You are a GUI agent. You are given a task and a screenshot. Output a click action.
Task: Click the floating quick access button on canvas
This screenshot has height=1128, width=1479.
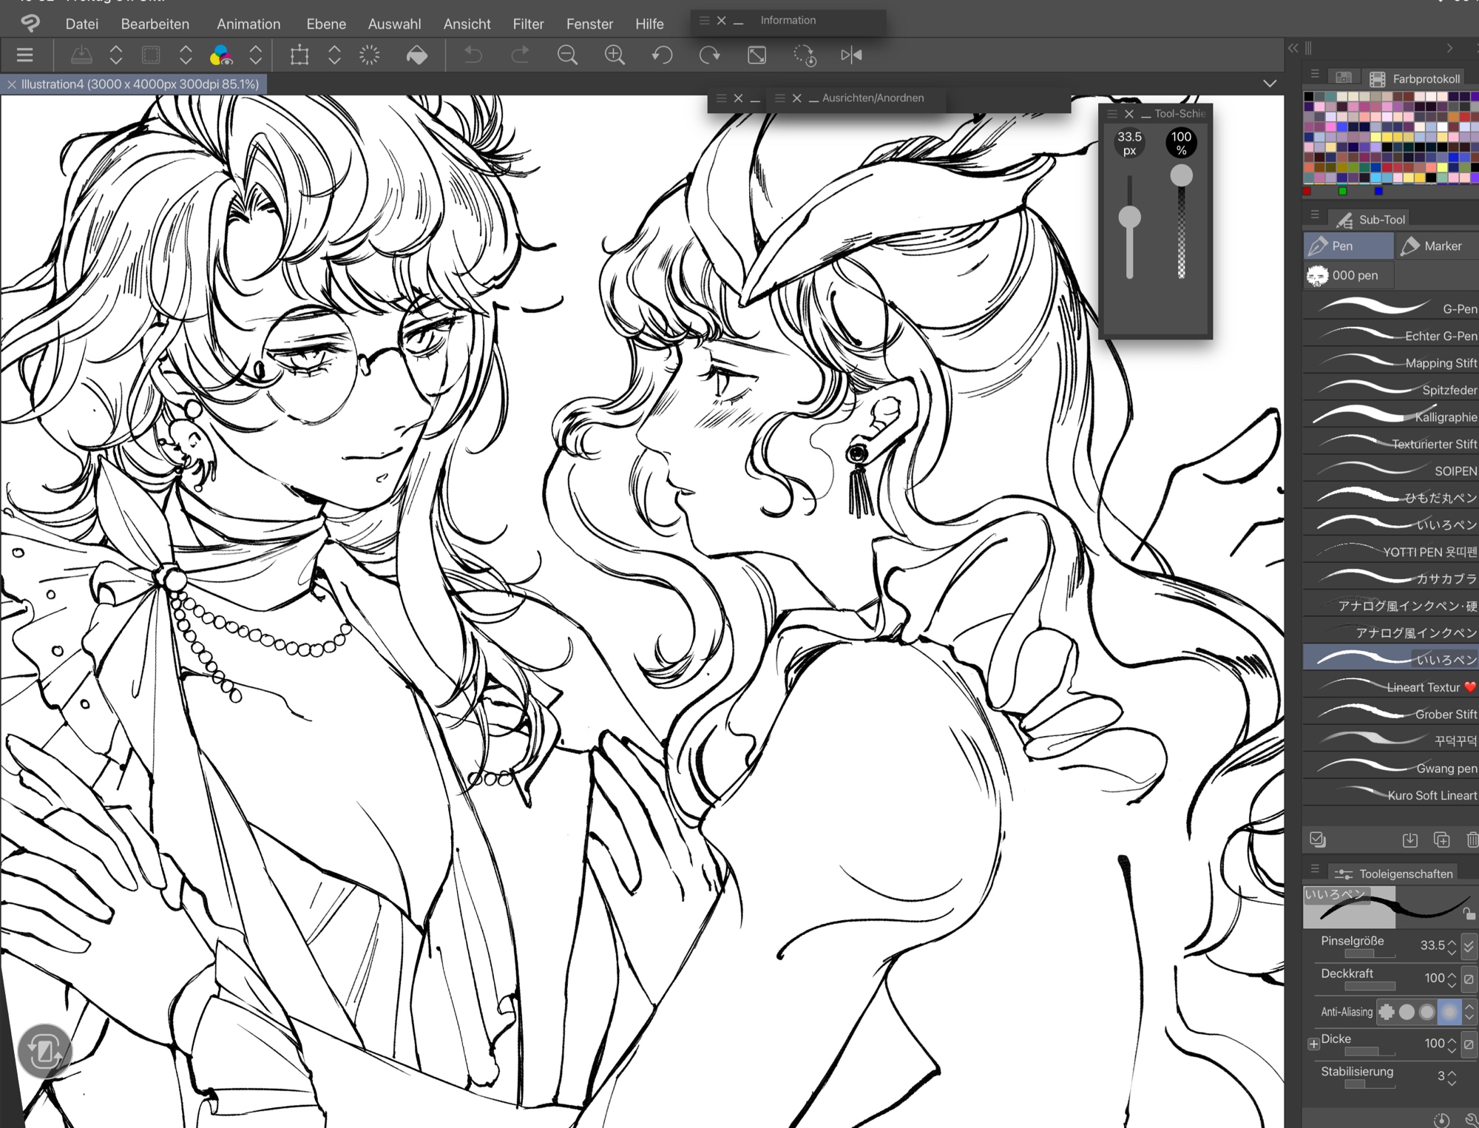44,1050
